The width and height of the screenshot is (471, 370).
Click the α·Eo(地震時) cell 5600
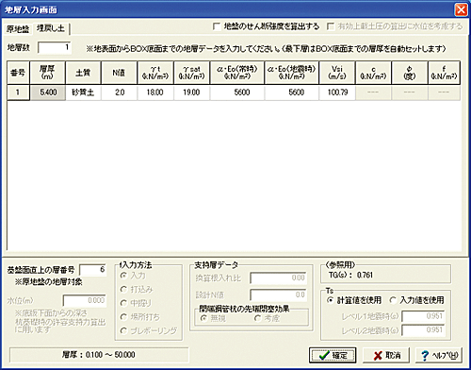pyautogui.click(x=292, y=92)
